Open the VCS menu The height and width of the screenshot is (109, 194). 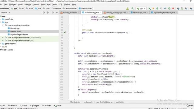pos(60,5)
